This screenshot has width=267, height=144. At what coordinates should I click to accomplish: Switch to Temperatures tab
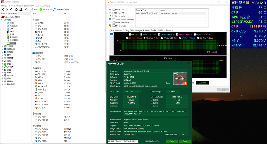pyautogui.click(x=116, y=30)
